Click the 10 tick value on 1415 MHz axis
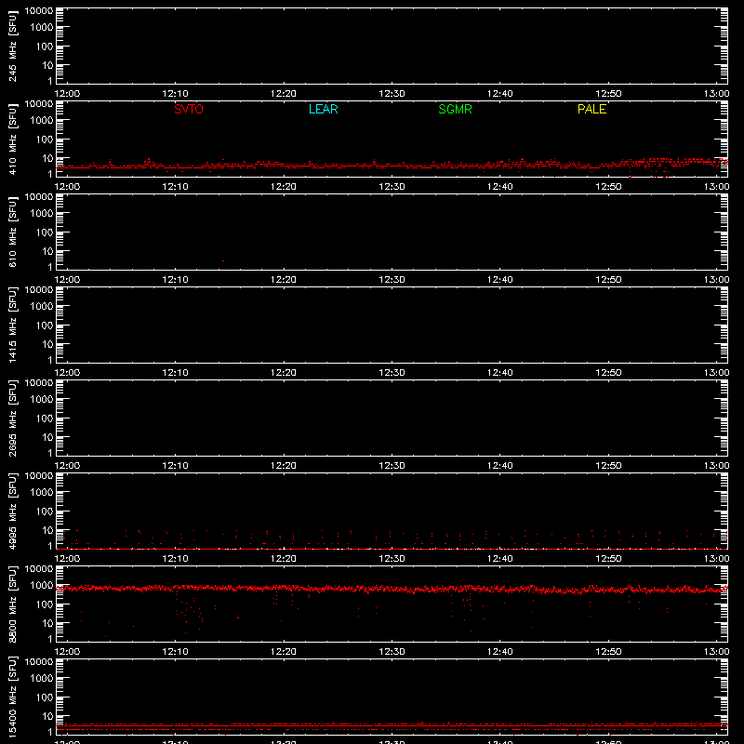Image resolution: width=744 pixels, height=744 pixels. (47, 344)
